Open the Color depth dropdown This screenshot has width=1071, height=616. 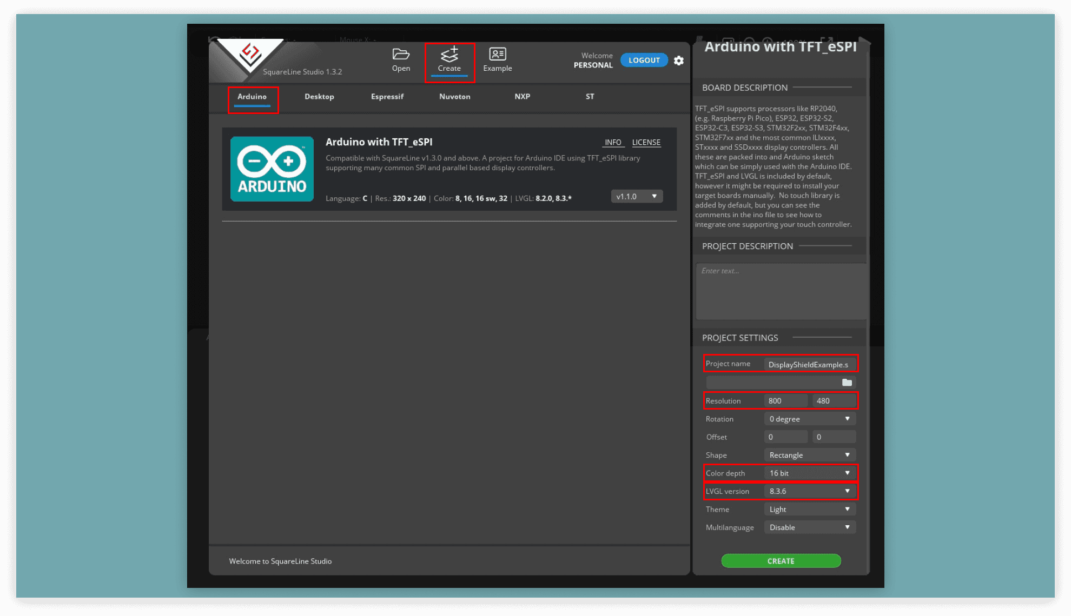pos(809,473)
